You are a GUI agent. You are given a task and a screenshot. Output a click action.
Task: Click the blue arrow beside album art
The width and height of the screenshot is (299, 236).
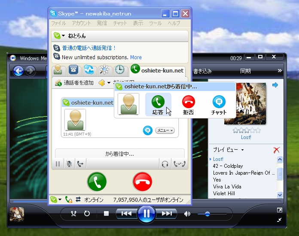click(x=275, y=85)
